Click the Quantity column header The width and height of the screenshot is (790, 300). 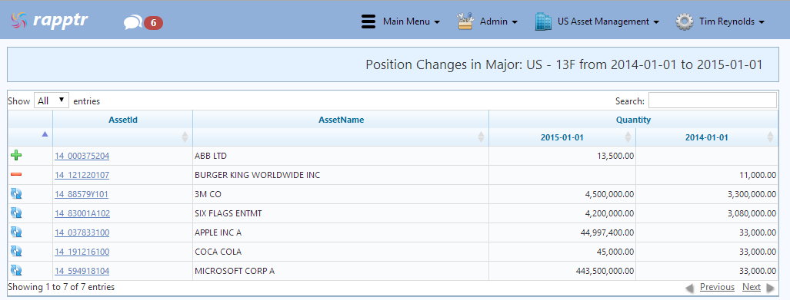633,120
